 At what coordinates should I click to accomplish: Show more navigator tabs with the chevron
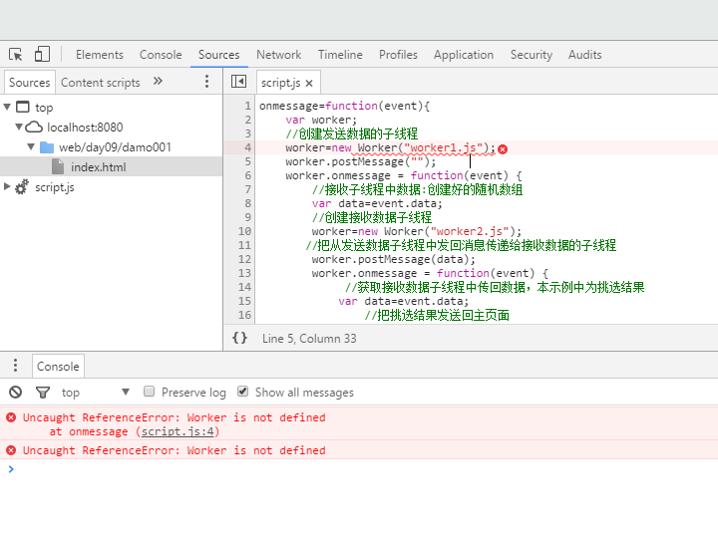point(158,81)
